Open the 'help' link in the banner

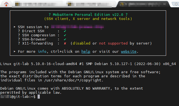click(86, 52)
